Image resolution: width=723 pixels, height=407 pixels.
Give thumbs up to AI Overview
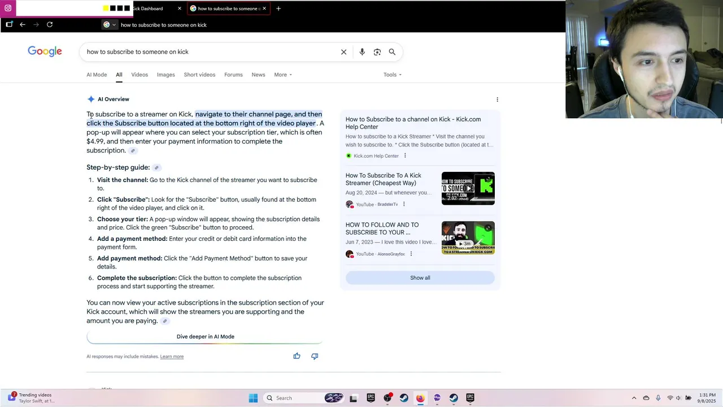click(x=297, y=356)
